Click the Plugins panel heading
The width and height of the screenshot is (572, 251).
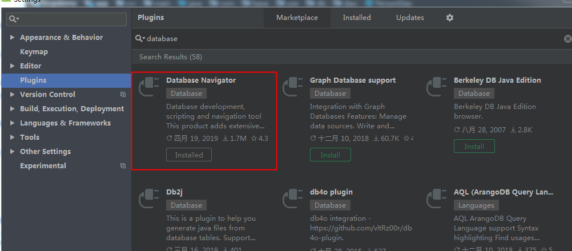(x=151, y=18)
